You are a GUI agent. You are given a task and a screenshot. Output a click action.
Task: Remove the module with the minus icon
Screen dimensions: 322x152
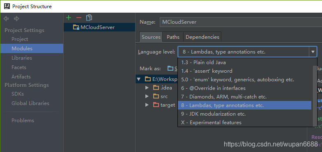[x=79, y=18]
